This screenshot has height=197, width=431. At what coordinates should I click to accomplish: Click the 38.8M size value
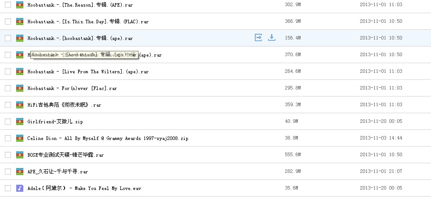(291, 138)
